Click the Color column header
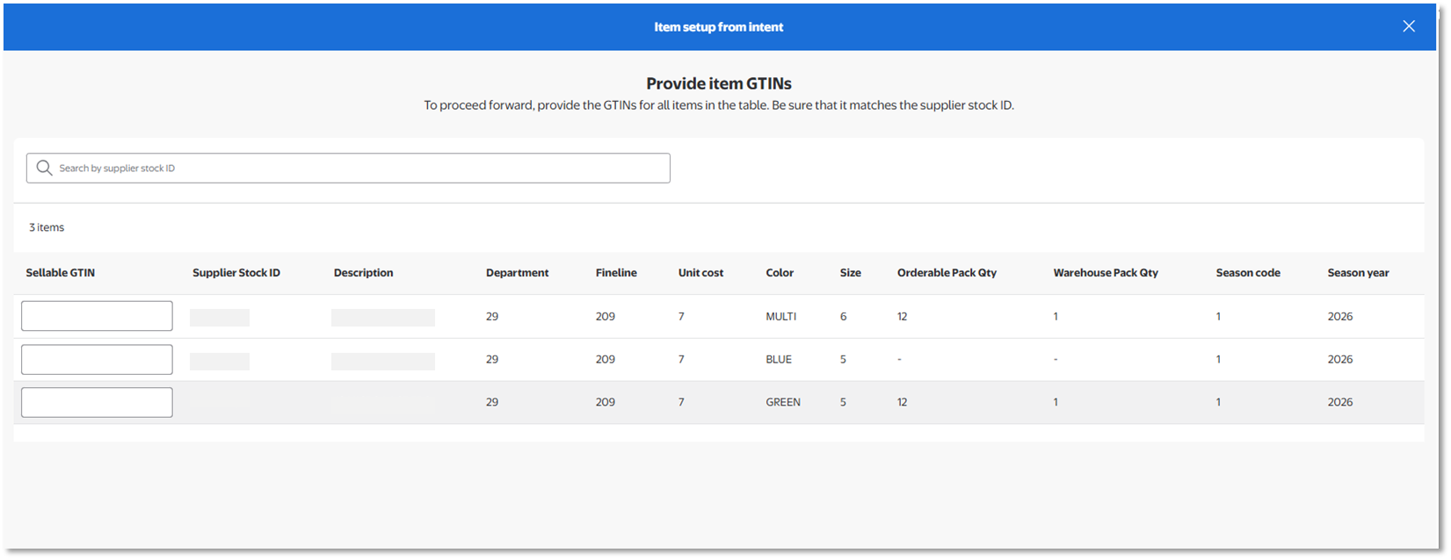The image size is (1451, 560). pyautogui.click(x=780, y=273)
